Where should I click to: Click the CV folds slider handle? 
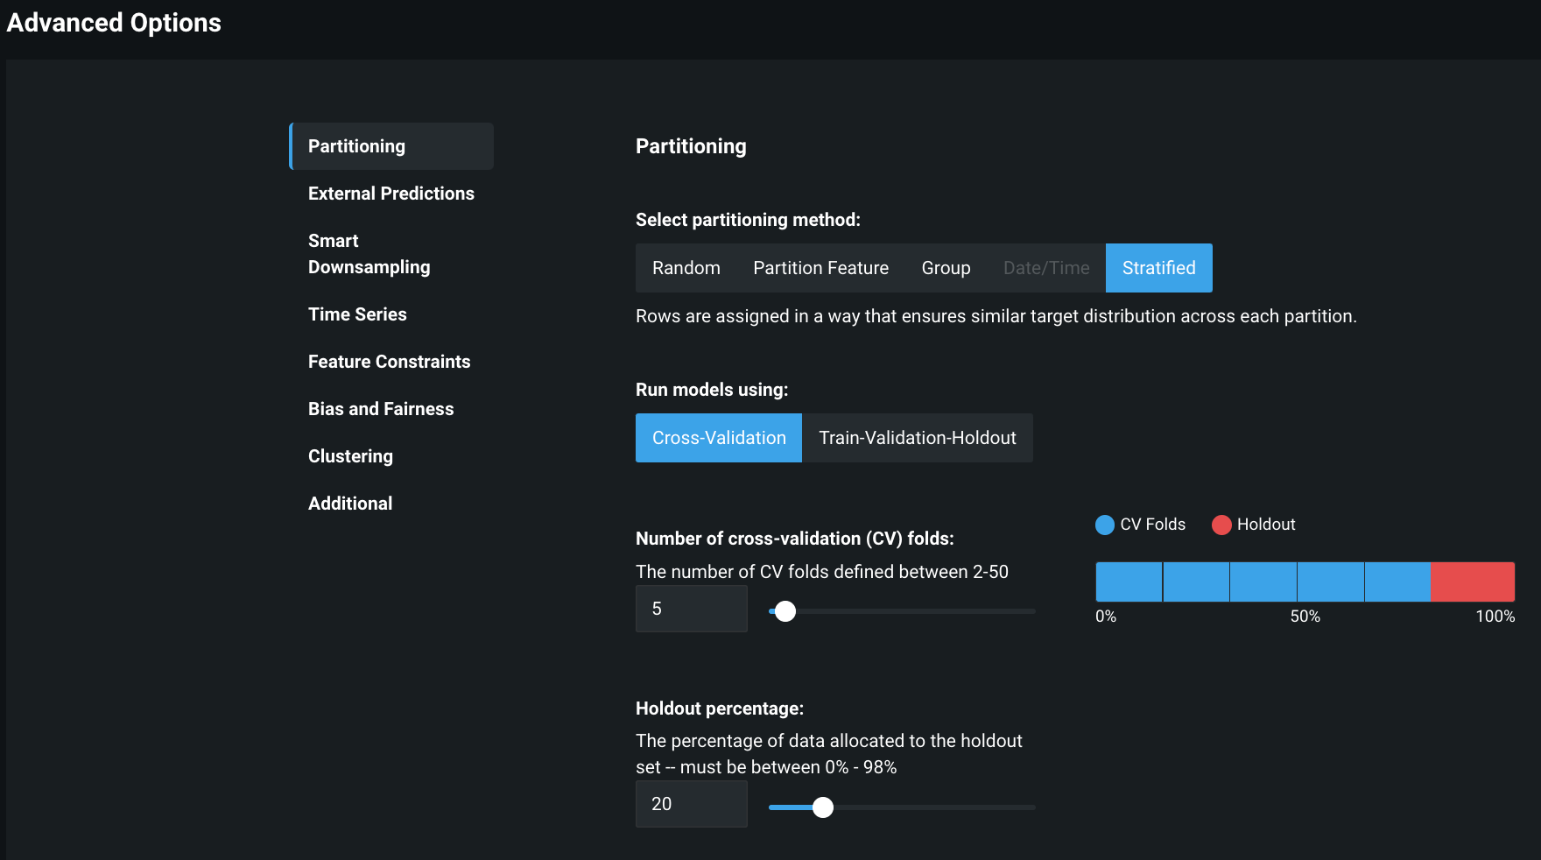pos(785,611)
